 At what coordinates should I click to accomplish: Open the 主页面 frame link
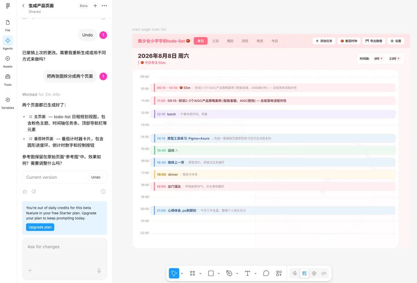[37, 117]
